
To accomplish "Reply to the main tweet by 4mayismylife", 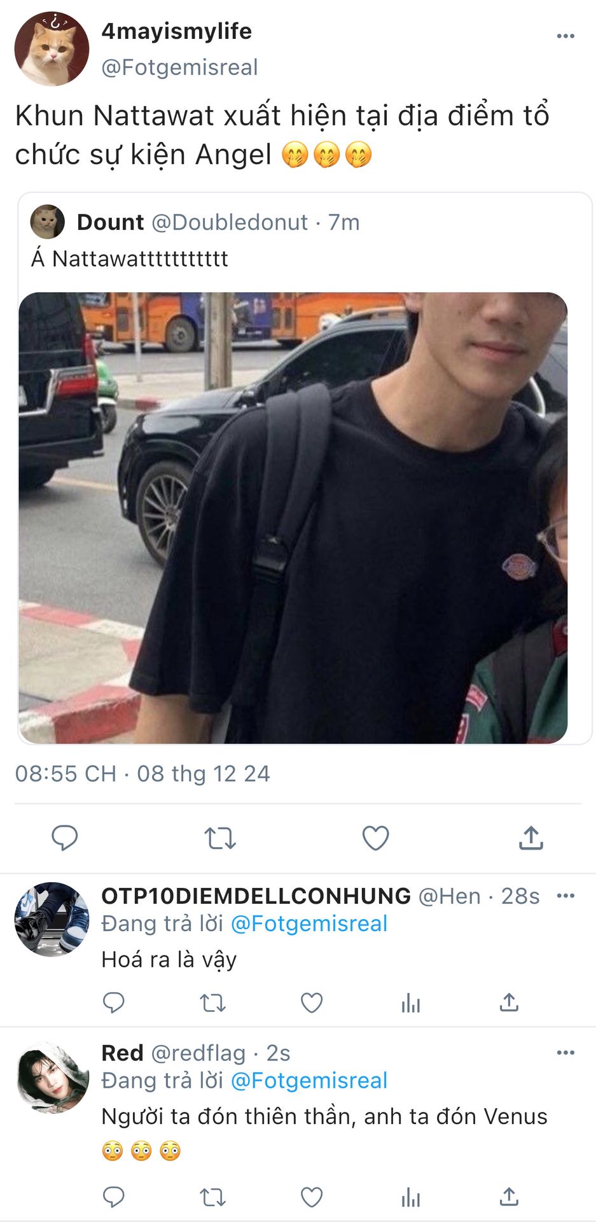I will [64, 838].
